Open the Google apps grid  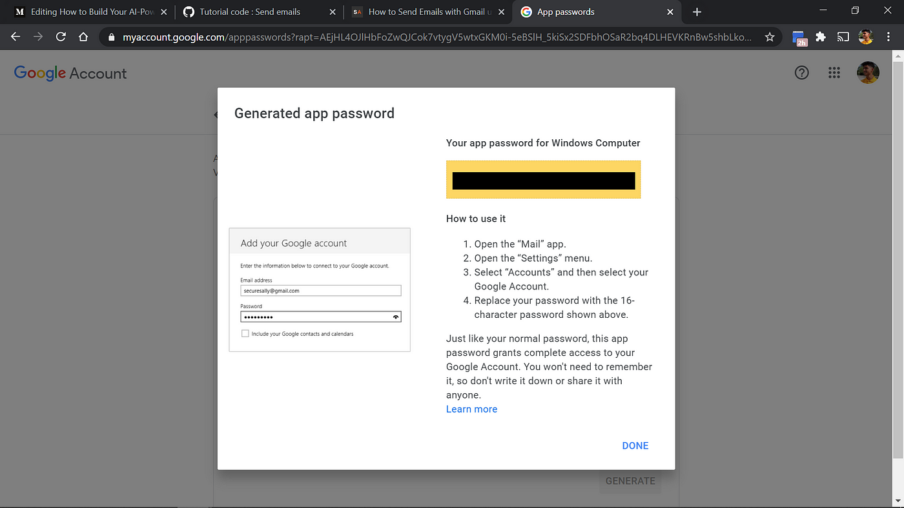click(834, 73)
